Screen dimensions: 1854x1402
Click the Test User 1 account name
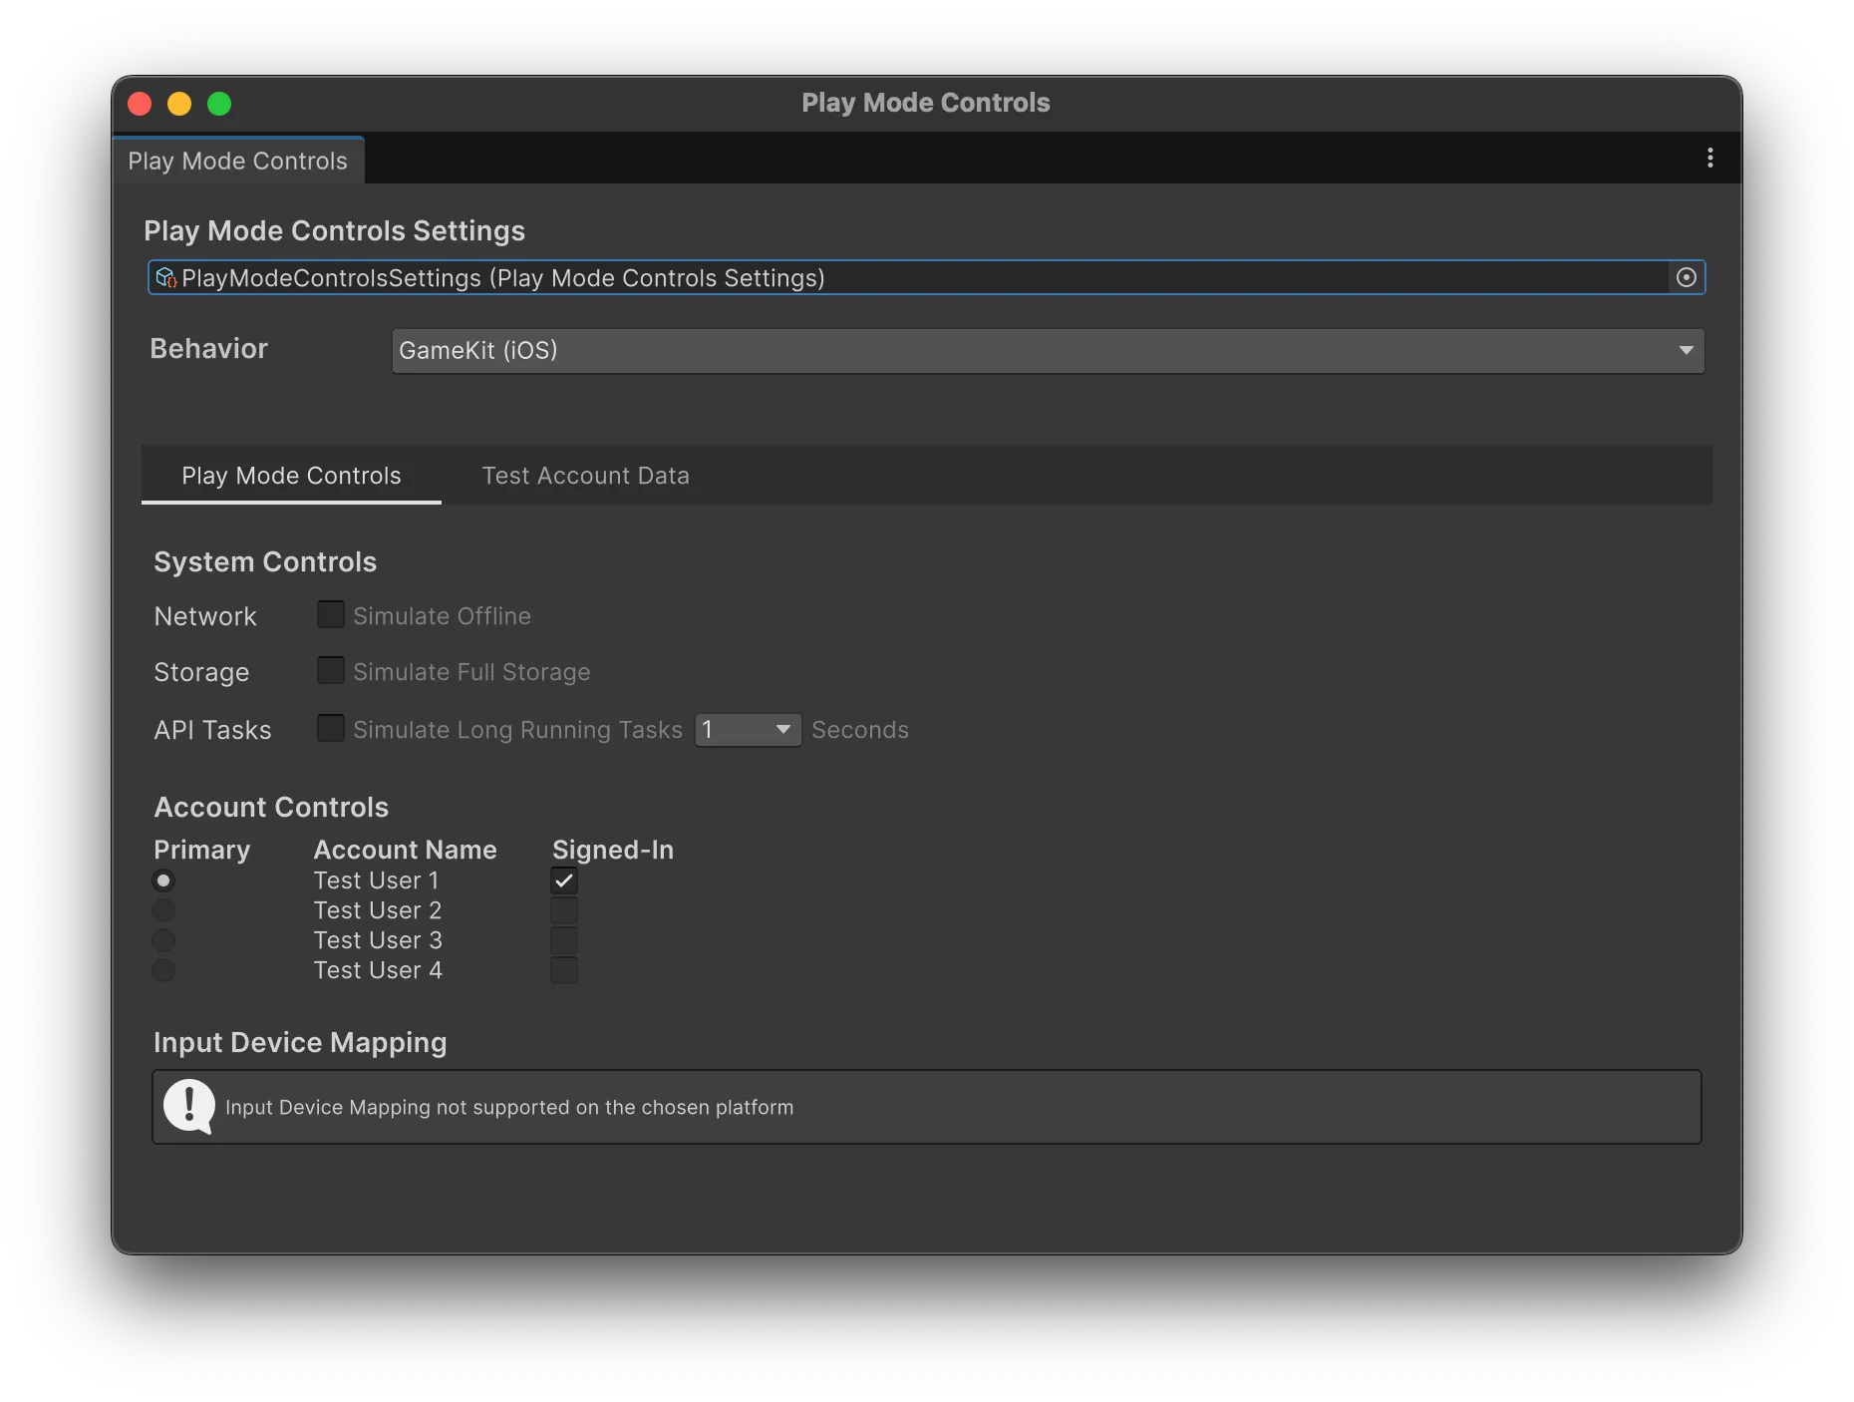coord(376,880)
